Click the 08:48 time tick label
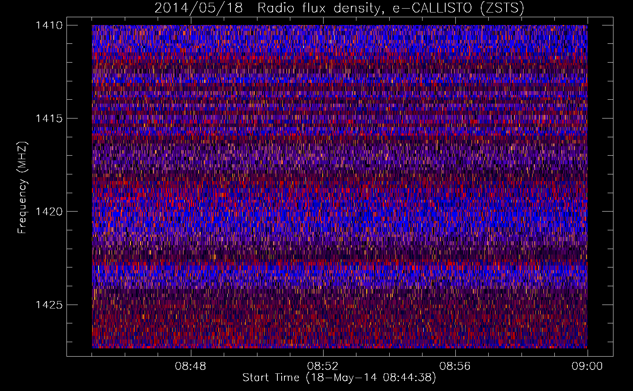The image size is (633, 391). (191, 366)
